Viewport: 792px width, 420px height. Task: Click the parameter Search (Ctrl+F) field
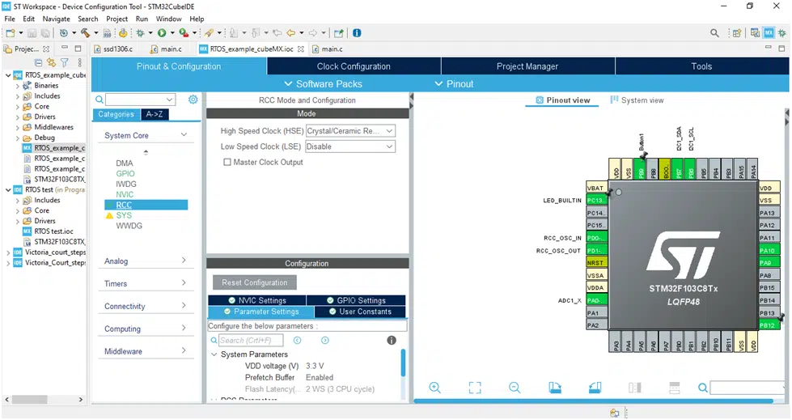(251, 340)
